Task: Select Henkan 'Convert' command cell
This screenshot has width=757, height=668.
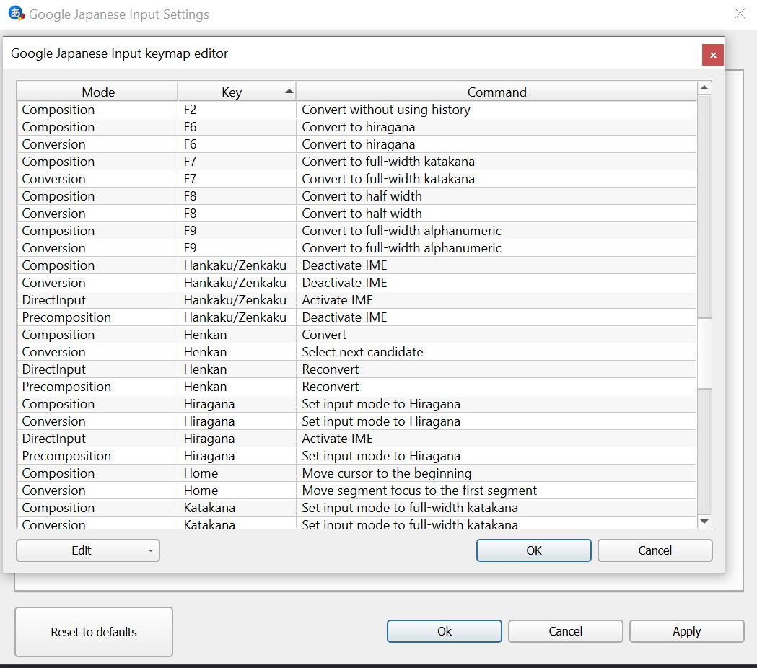Action: [496, 335]
